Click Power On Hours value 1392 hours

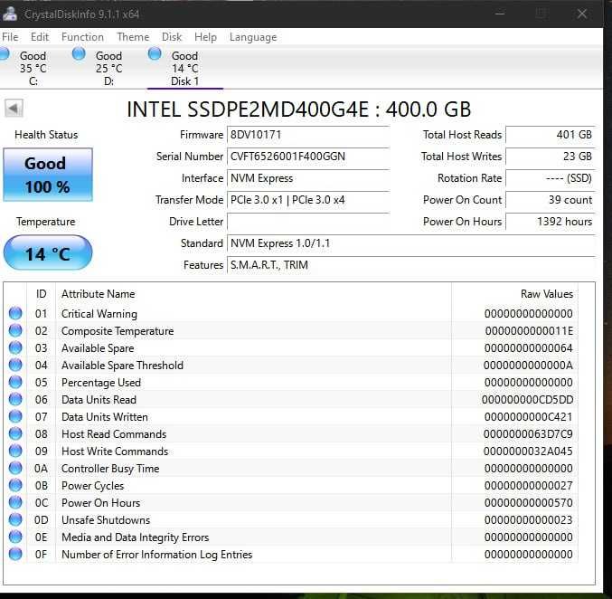[551, 222]
